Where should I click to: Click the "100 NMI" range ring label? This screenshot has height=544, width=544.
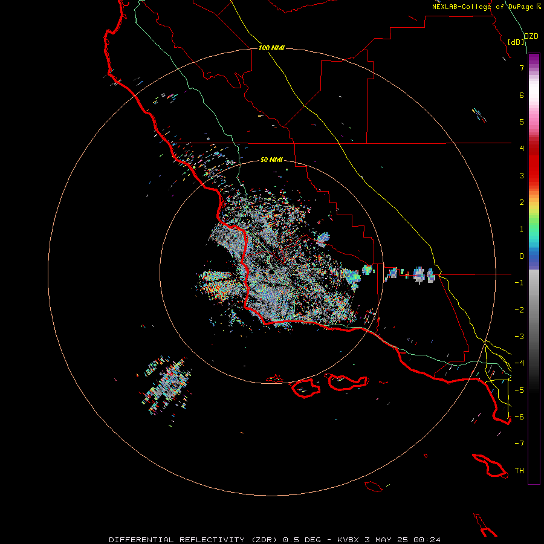[x=271, y=48]
